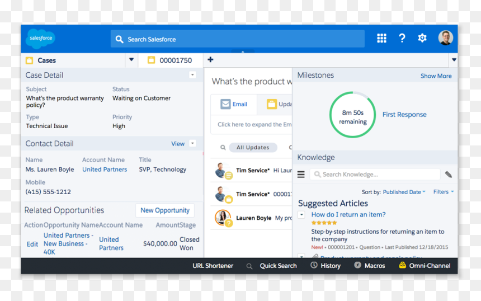The width and height of the screenshot is (481, 301).
Task: Open the First Response milestone link
Action: tap(404, 115)
